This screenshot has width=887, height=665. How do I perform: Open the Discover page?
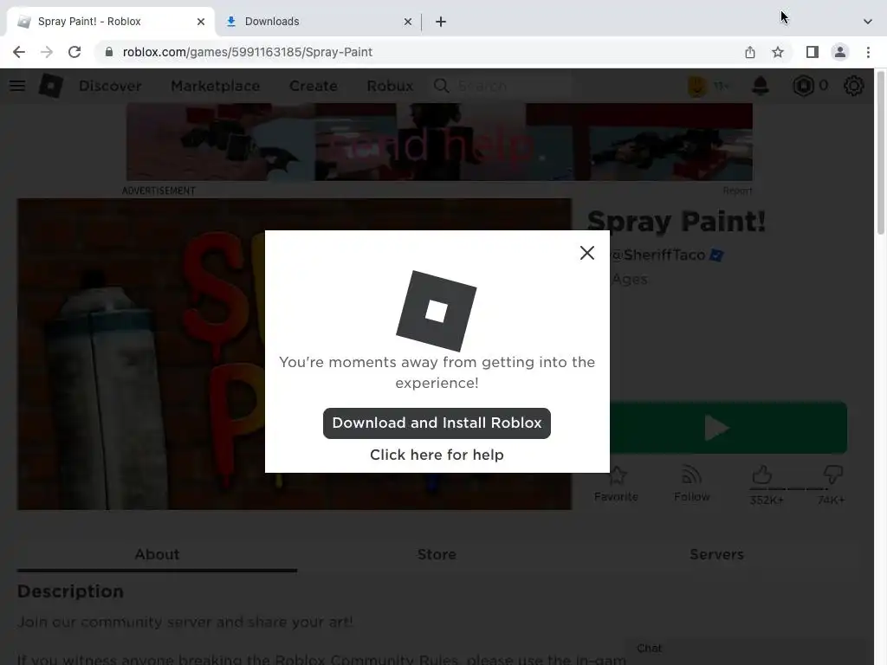[x=110, y=86]
